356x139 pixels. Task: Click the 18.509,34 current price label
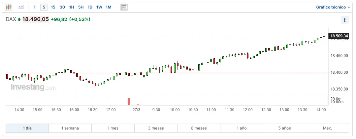339,36
